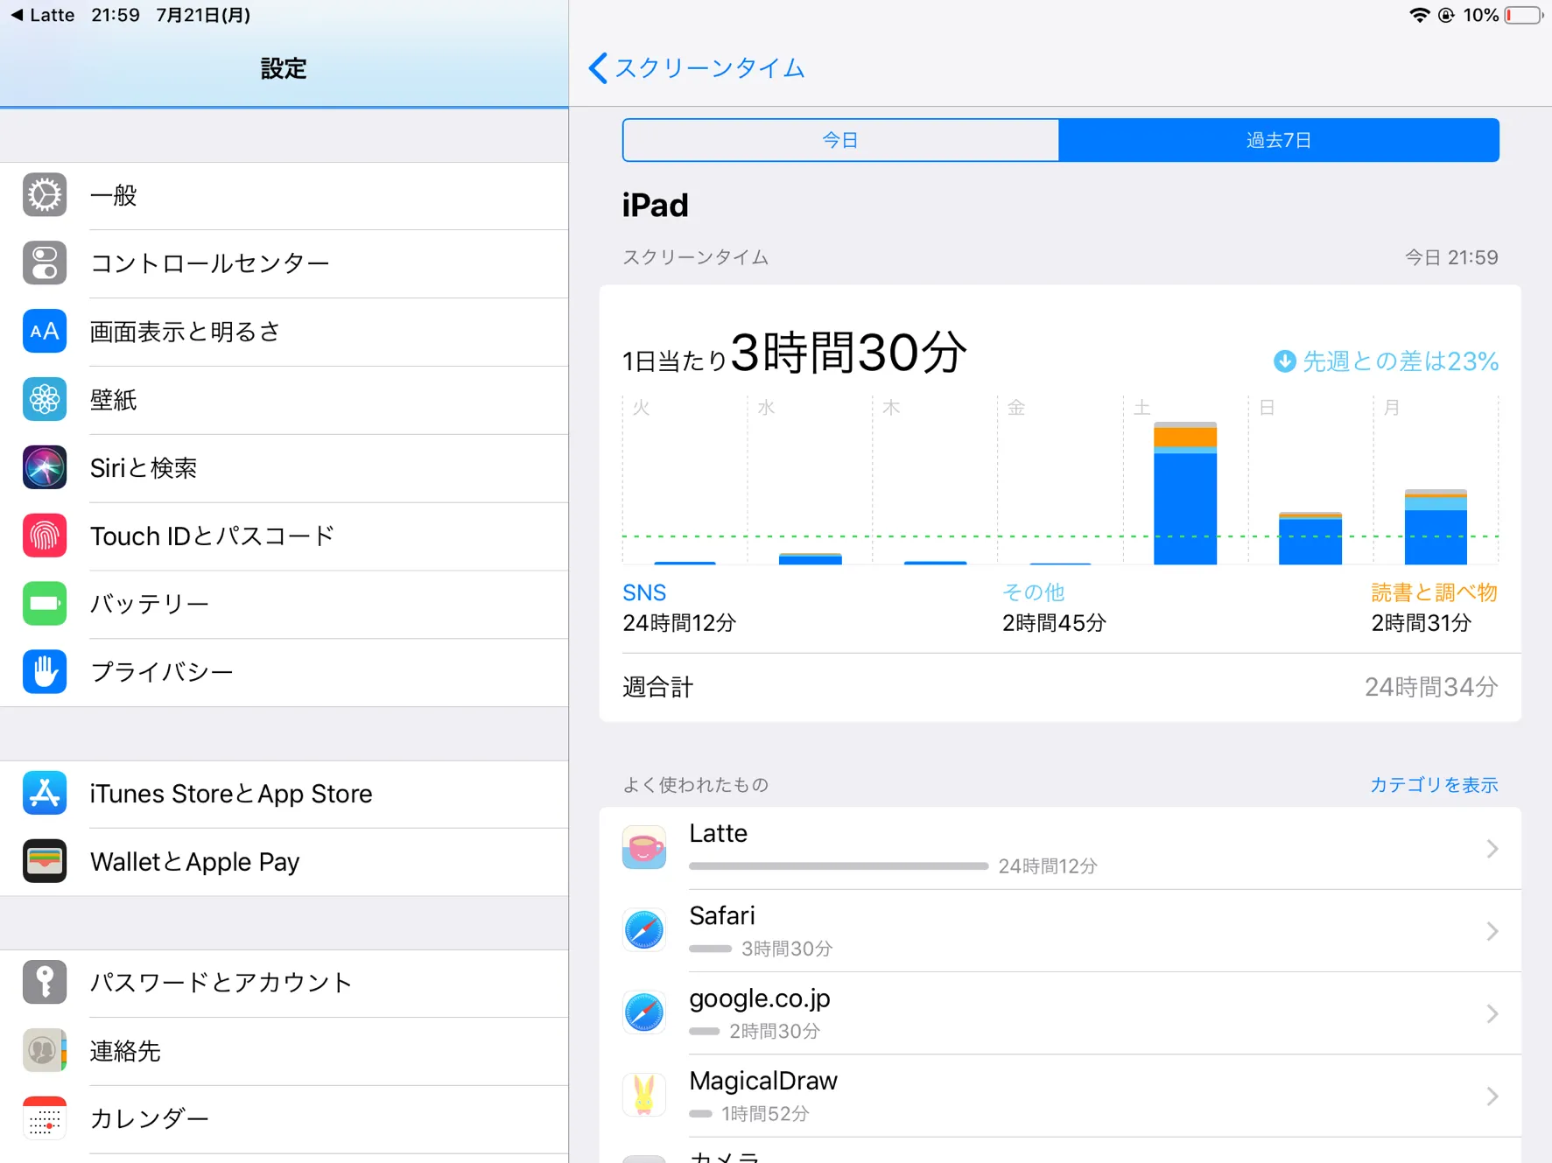Tap the 週合計 row

click(x=1060, y=687)
